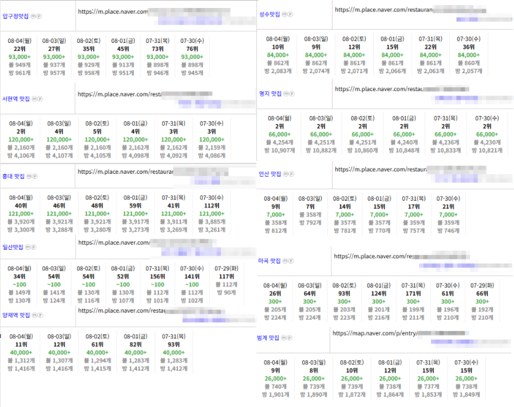Click the 'm' icon next to 압구정맛집

click(33, 17)
